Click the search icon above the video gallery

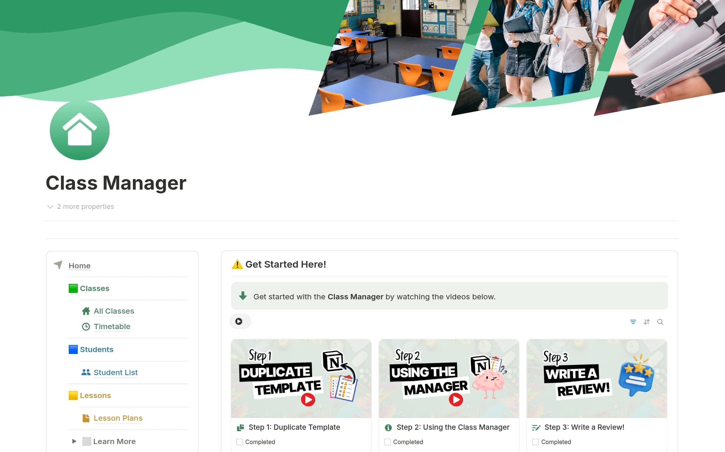coord(660,322)
